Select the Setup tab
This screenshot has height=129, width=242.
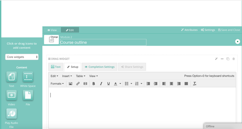point(73,67)
